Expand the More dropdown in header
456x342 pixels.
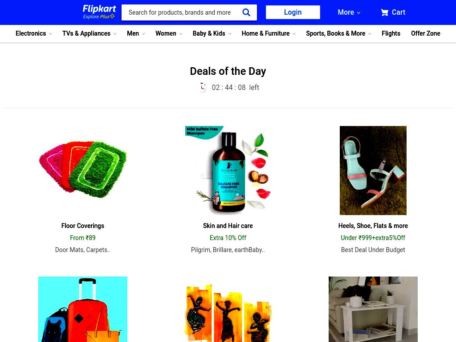pos(349,12)
